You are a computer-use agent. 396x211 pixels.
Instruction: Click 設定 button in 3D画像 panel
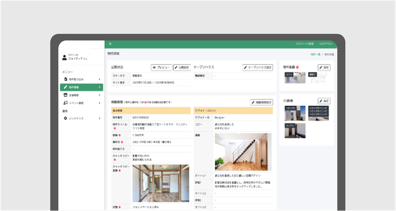tap(324, 101)
